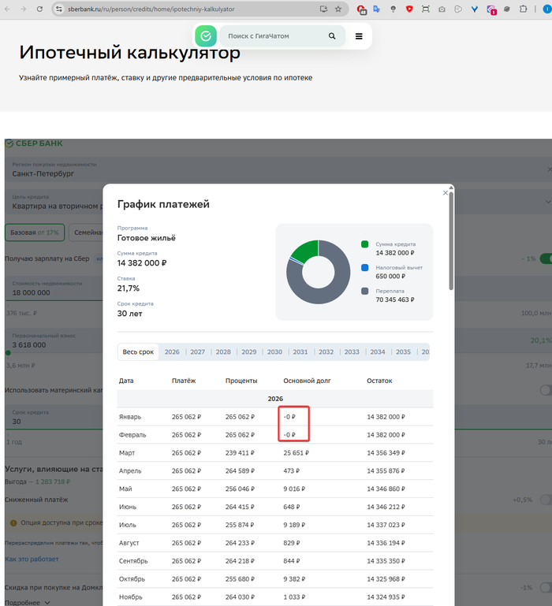Switch to the 2029 year tab
Viewport: 552px width, 606px height.
click(x=248, y=352)
